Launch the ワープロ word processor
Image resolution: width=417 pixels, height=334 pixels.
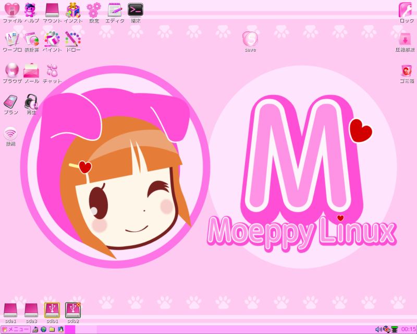(10, 39)
